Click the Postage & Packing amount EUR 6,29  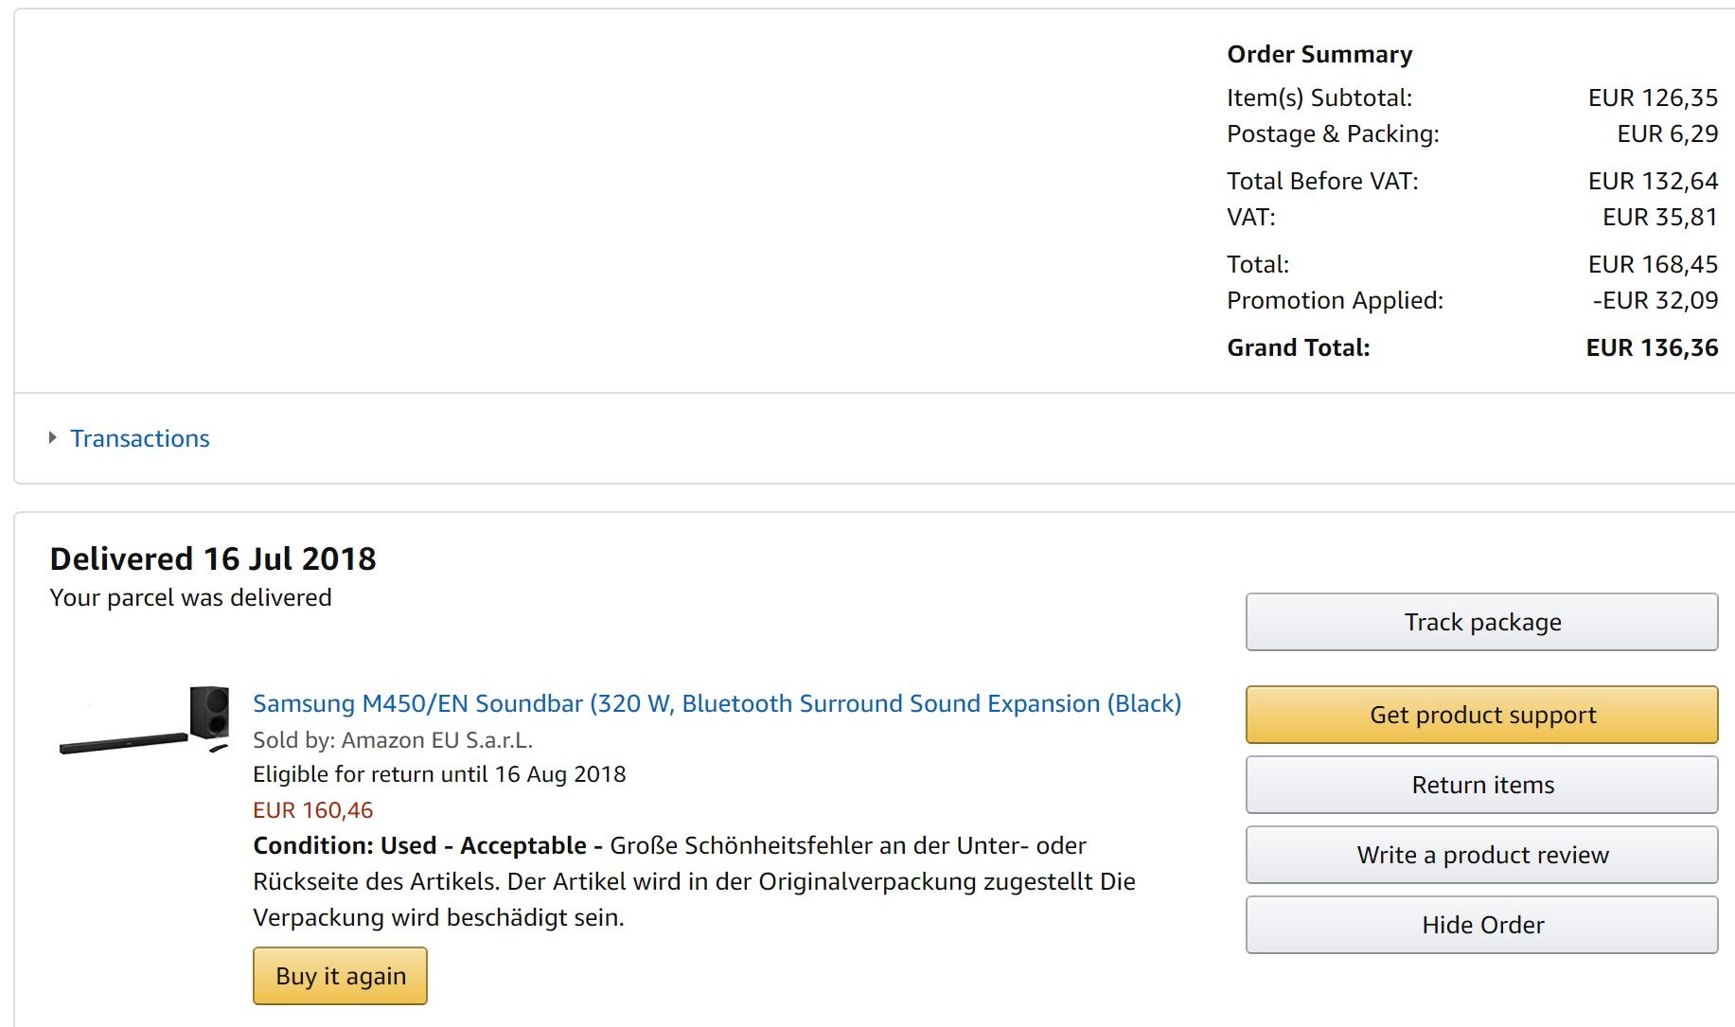point(1667,133)
